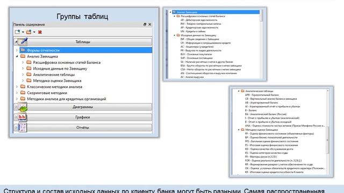Open the Графики section header

pyautogui.click(x=83, y=117)
